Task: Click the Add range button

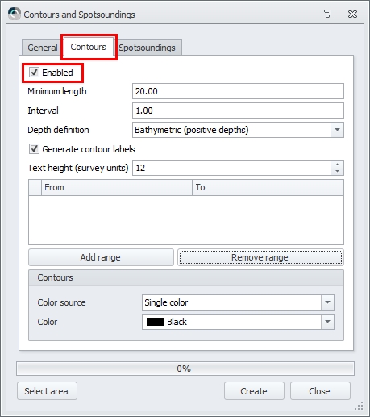Action: pyautogui.click(x=101, y=257)
